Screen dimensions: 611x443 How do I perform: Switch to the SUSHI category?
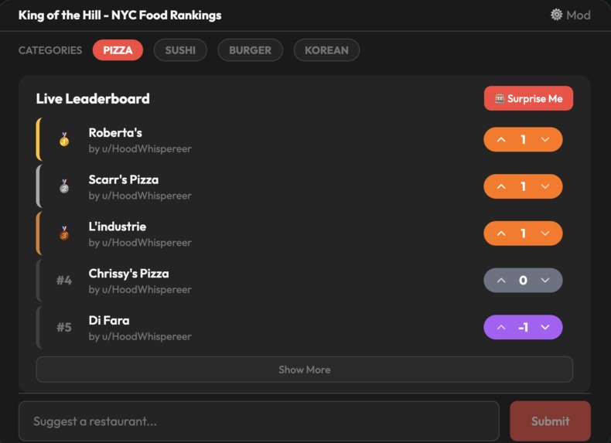180,50
